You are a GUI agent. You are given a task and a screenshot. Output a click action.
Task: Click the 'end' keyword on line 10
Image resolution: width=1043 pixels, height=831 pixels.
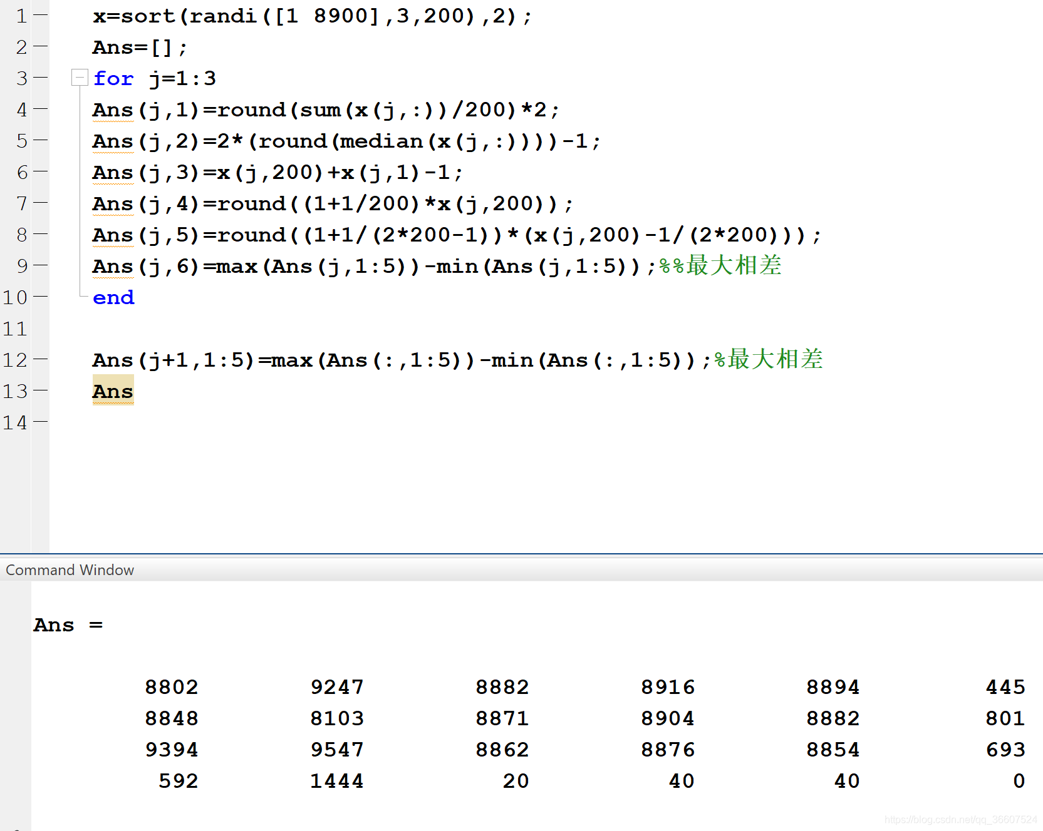point(113,297)
